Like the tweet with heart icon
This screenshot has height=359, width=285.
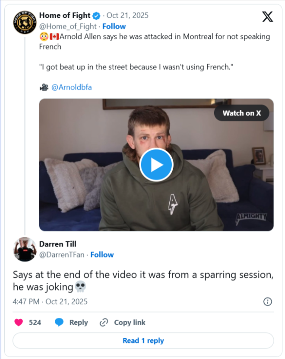coord(19,322)
